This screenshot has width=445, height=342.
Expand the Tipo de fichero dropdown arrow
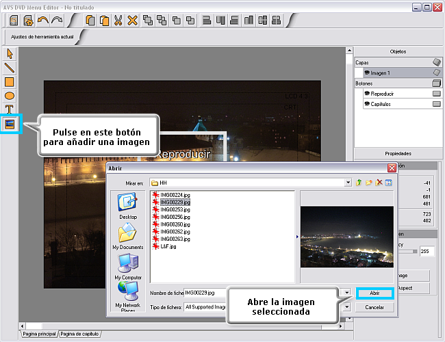tap(347, 307)
